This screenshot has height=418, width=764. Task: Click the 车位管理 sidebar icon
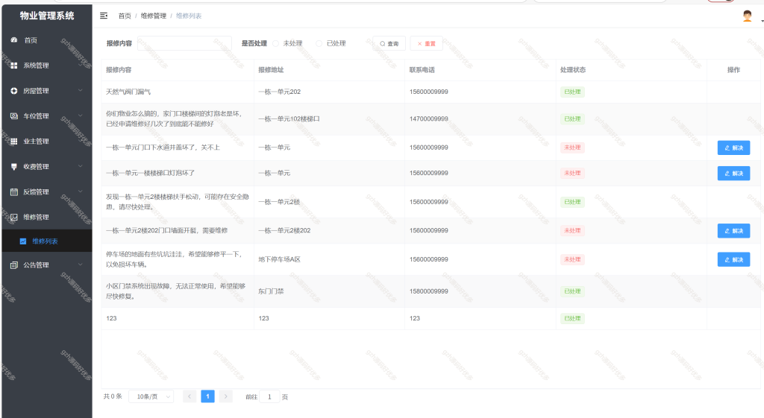[x=14, y=115]
